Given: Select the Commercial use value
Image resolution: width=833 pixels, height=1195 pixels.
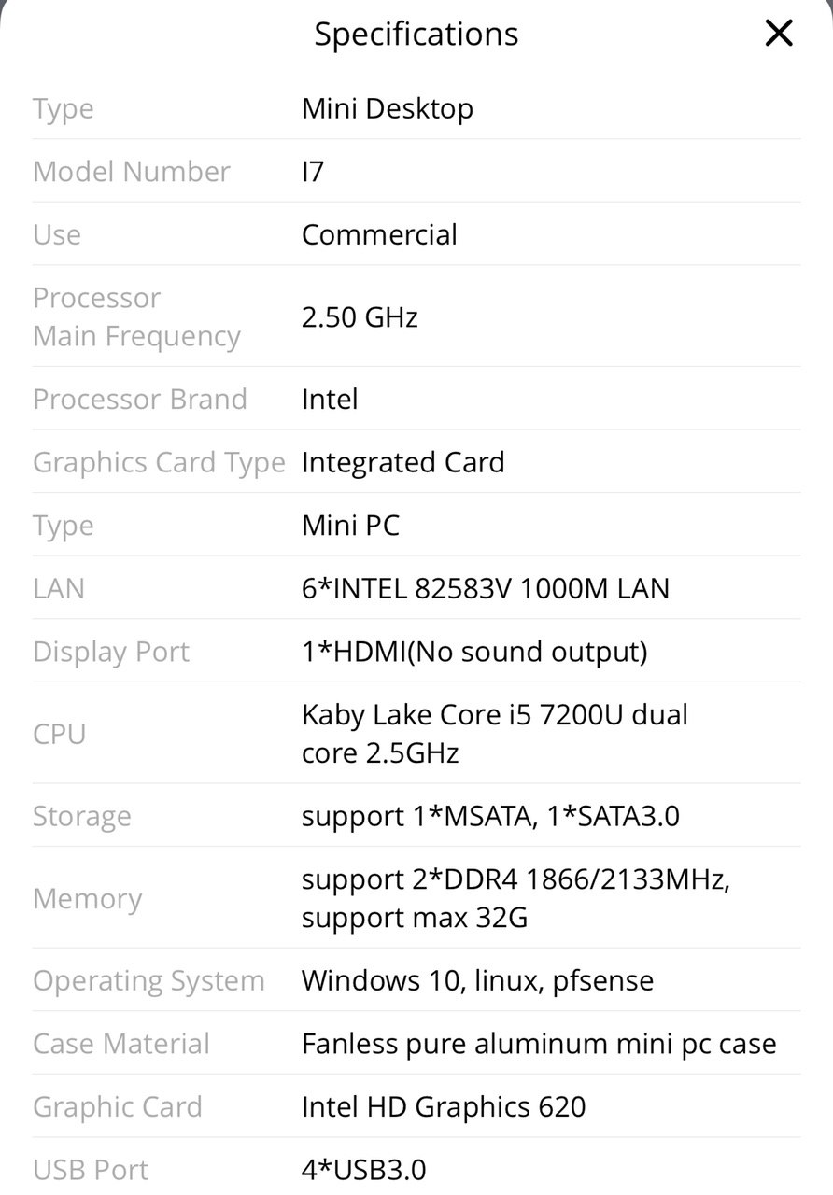Looking at the screenshot, I should tap(379, 234).
